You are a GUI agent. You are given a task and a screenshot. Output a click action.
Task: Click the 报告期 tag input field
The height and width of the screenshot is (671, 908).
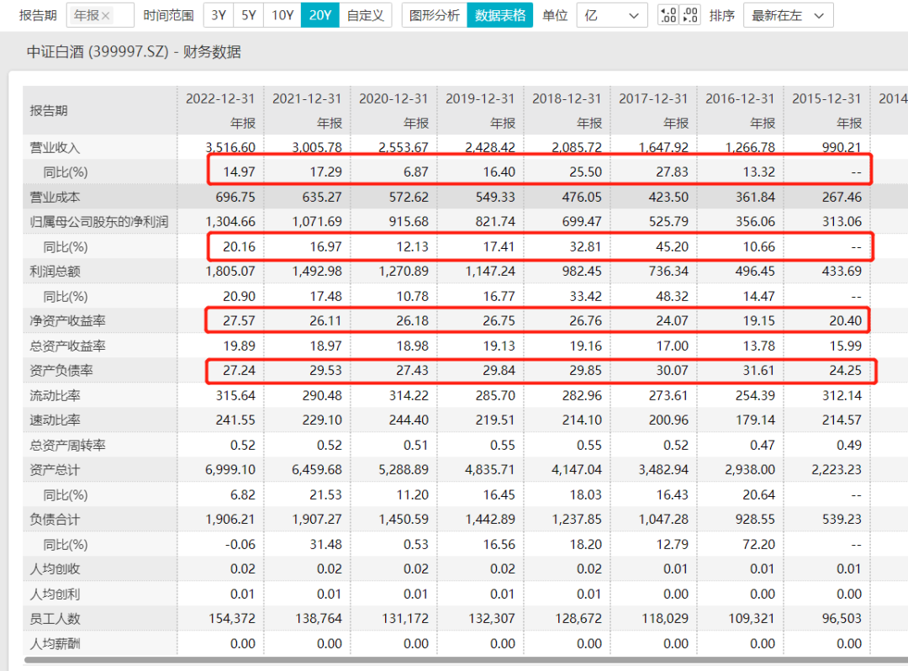(100, 16)
